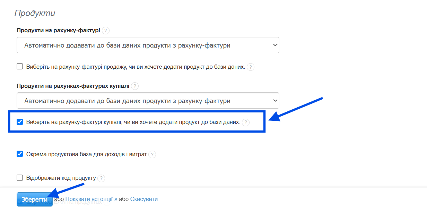Image resolution: width=427 pixels, height=210 pixels.
Task: Click help icon after purchase invoice checkbox text
Action: 246,122
